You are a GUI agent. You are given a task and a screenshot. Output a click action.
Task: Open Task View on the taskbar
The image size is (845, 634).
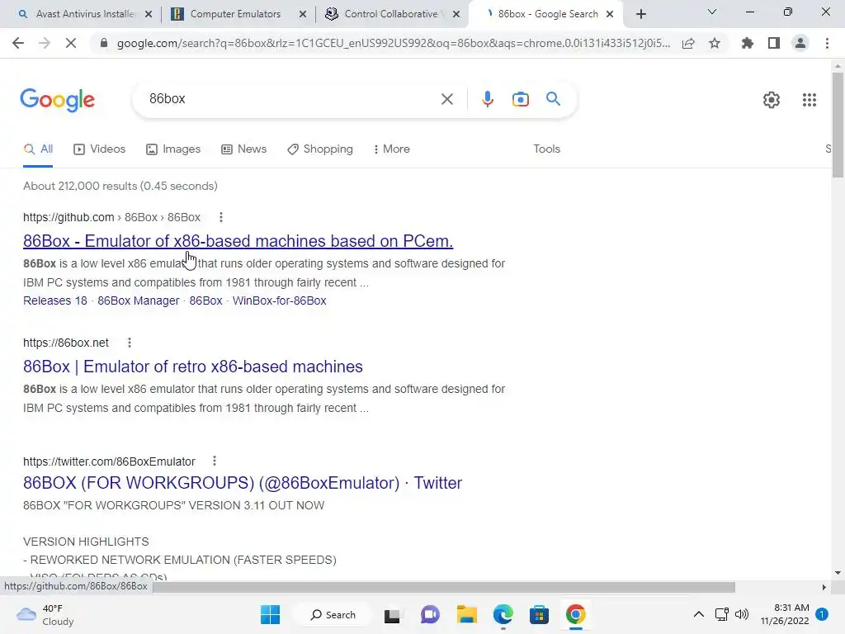(x=392, y=614)
